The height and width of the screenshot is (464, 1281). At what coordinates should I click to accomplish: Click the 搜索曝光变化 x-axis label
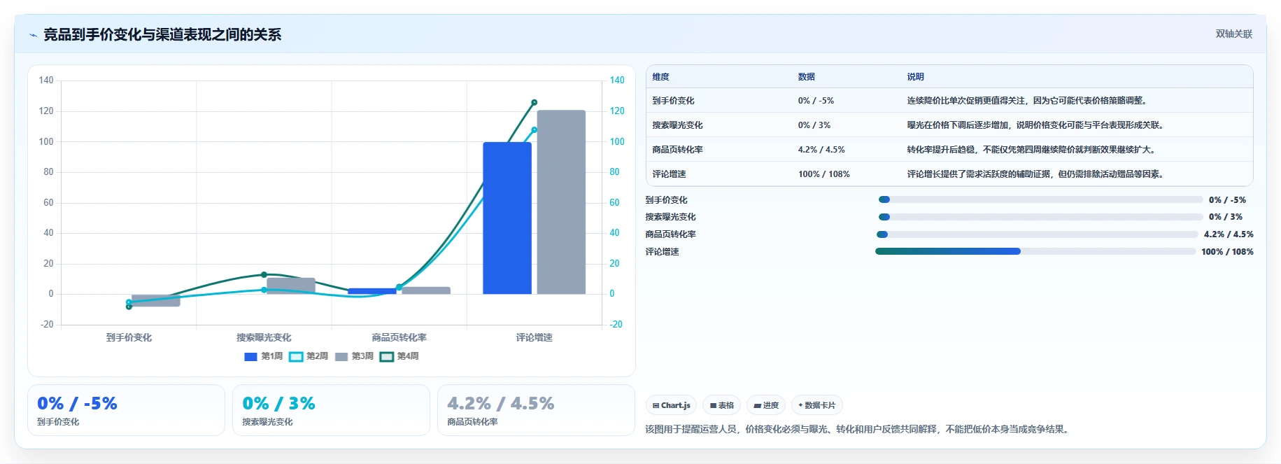click(x=264, y=337)
